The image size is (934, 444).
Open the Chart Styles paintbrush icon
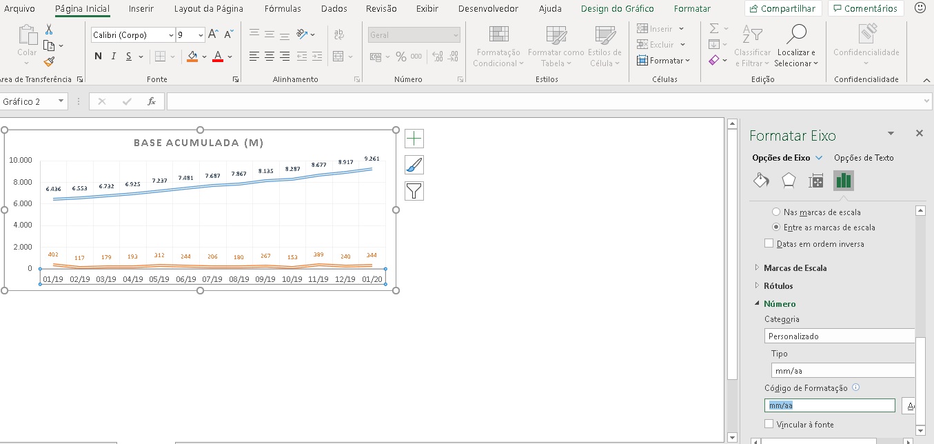(x=414, y=165)
